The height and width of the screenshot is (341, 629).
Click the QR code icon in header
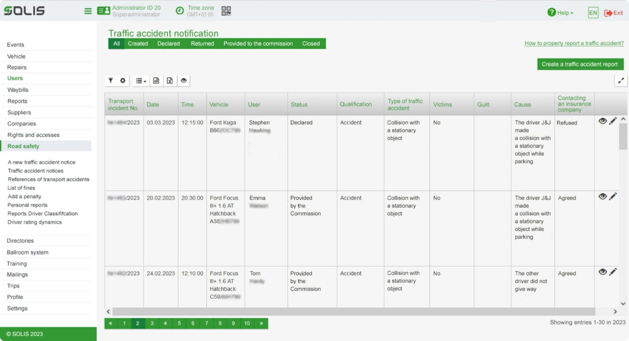[x=226, y=11]
